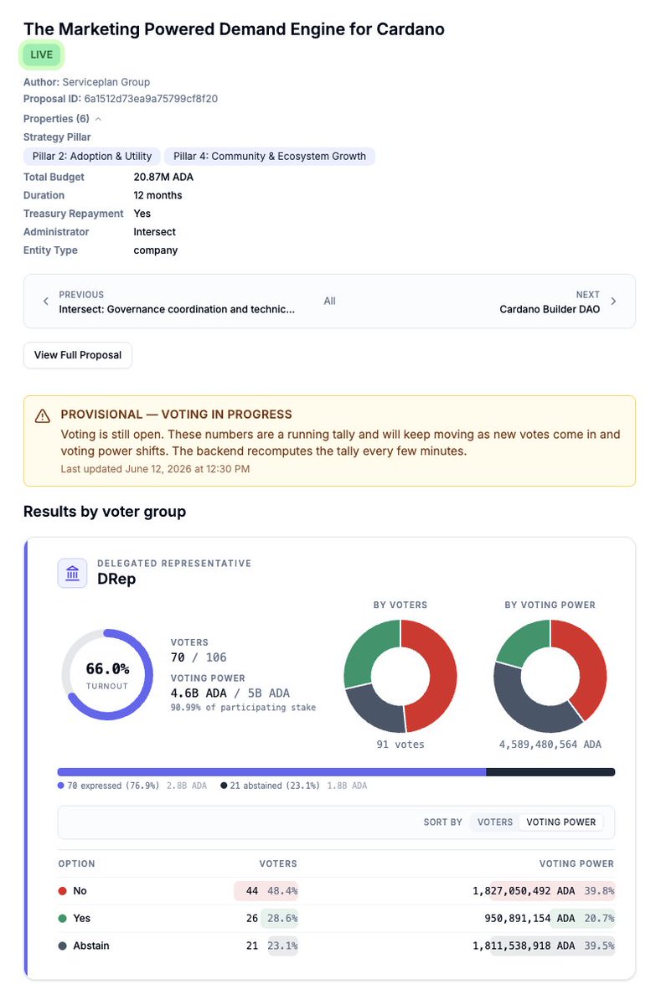
Task: Click the 66.0% turnout ring
Action: (107, 674)
